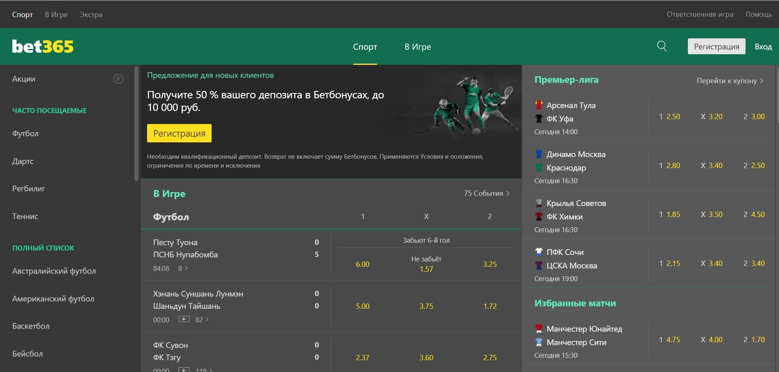Open Теннис in the sidebar

(x=25, y=216)
